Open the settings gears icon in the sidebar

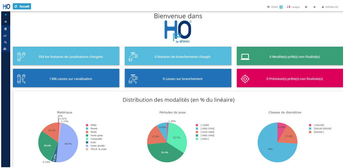tap(5, 22)
